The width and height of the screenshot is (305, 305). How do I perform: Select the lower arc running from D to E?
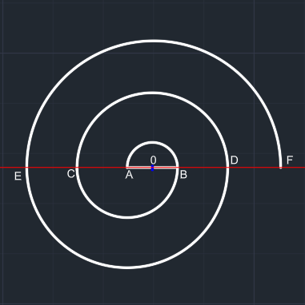127,267
